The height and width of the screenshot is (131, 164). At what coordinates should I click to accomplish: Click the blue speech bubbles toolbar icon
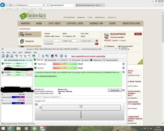tap(47, 56)
